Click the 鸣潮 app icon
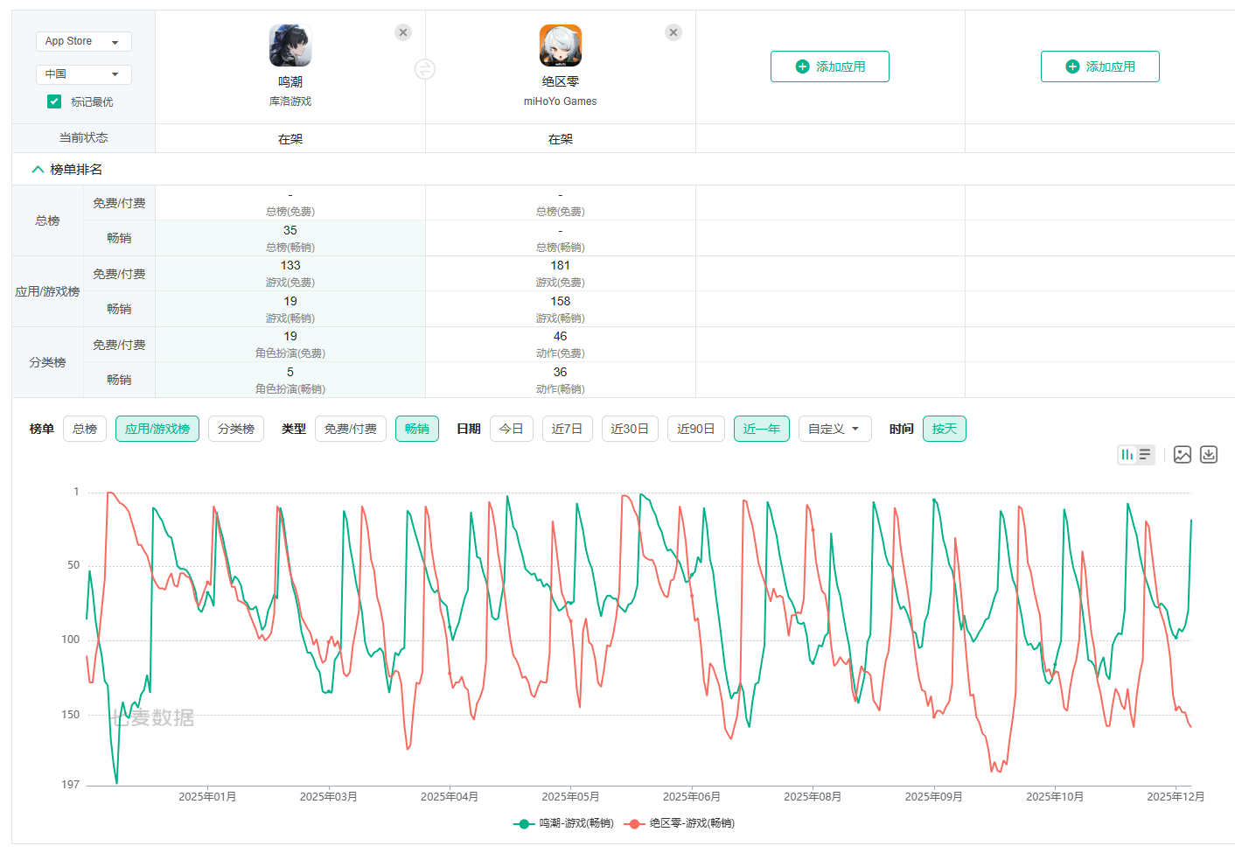The height and width of the screenshot is (853, 1235). tap(290, 45)
